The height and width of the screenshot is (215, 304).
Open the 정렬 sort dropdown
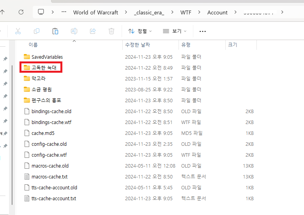coord(140,31)
